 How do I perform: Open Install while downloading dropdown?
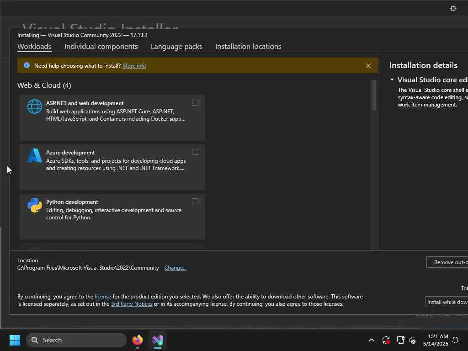tap(447, 302)
